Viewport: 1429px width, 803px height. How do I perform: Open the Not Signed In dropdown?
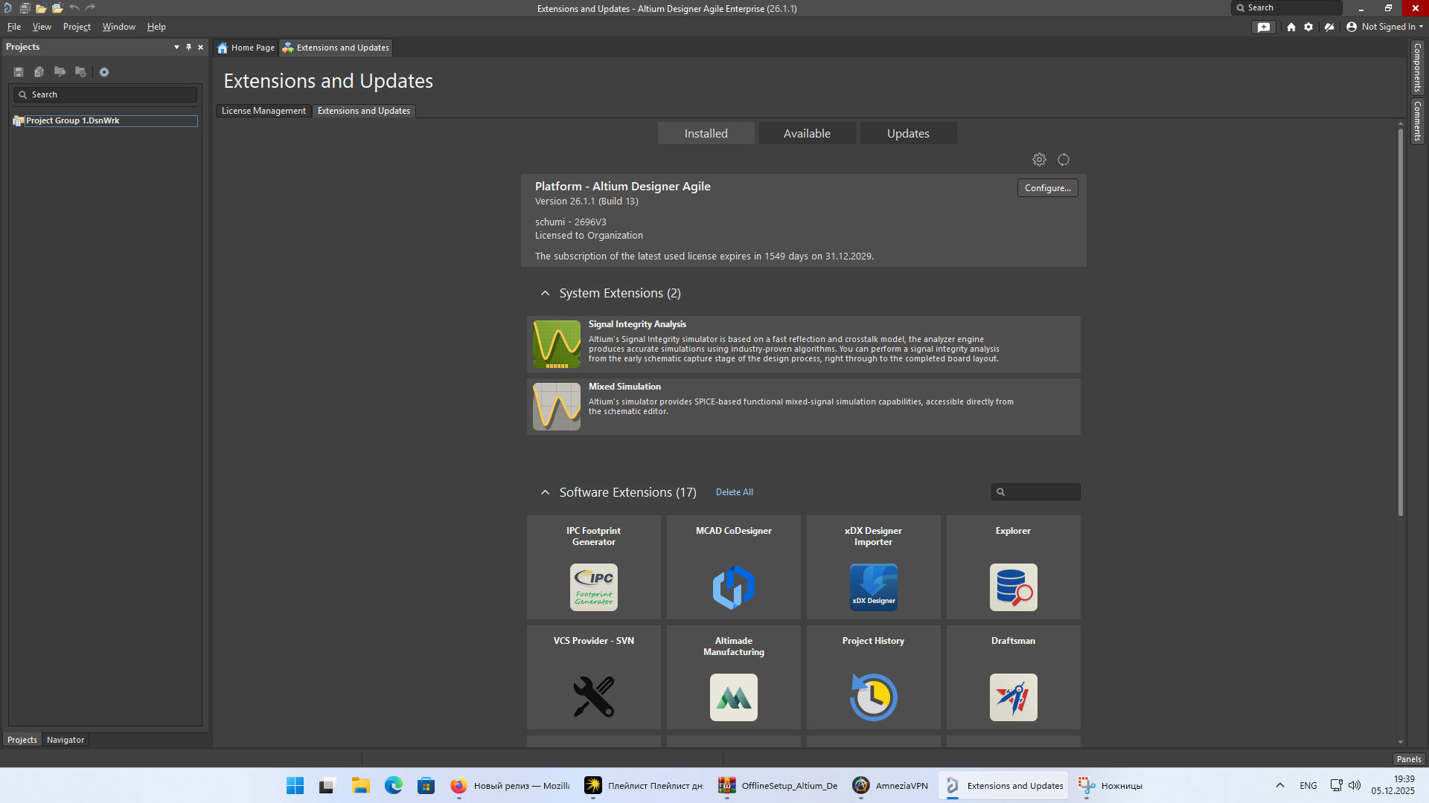click(x=1387, y=27)
